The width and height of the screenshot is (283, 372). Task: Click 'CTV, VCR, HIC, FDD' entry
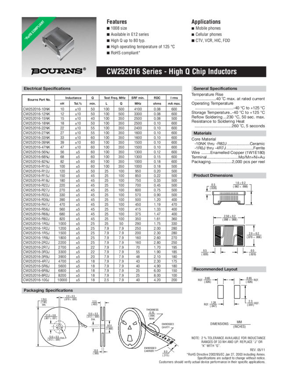[x=211, y=41]
